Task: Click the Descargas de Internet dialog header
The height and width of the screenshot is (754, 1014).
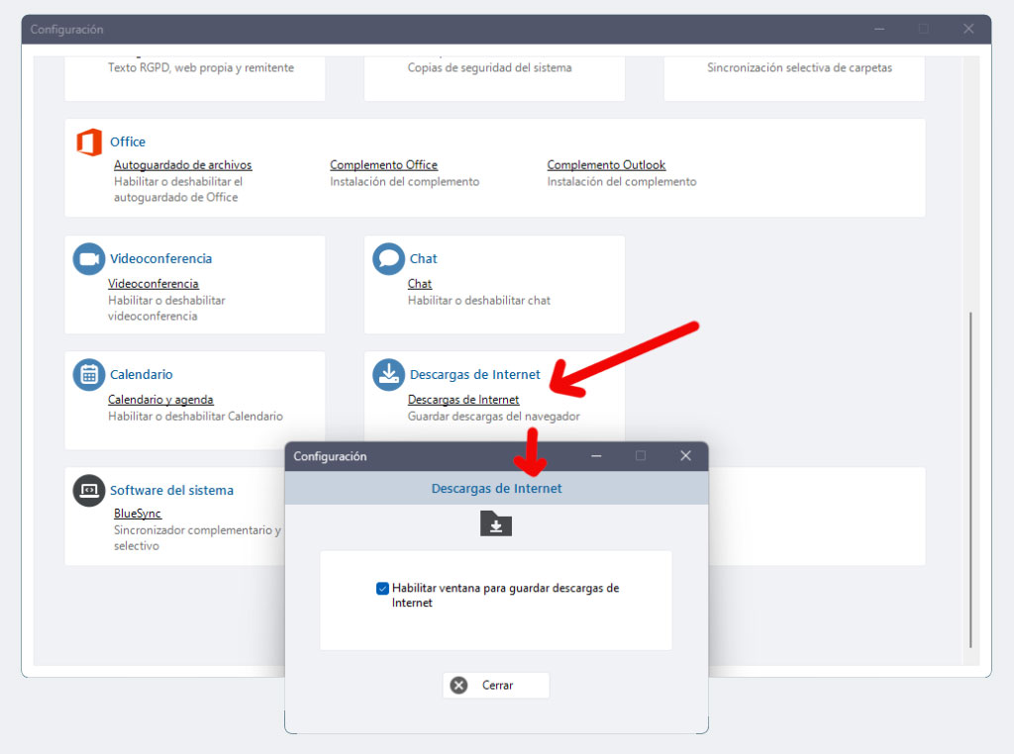Action: 497,489
